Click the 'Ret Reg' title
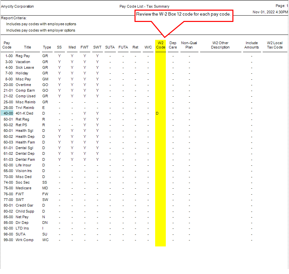 click(x=22, y=119)
